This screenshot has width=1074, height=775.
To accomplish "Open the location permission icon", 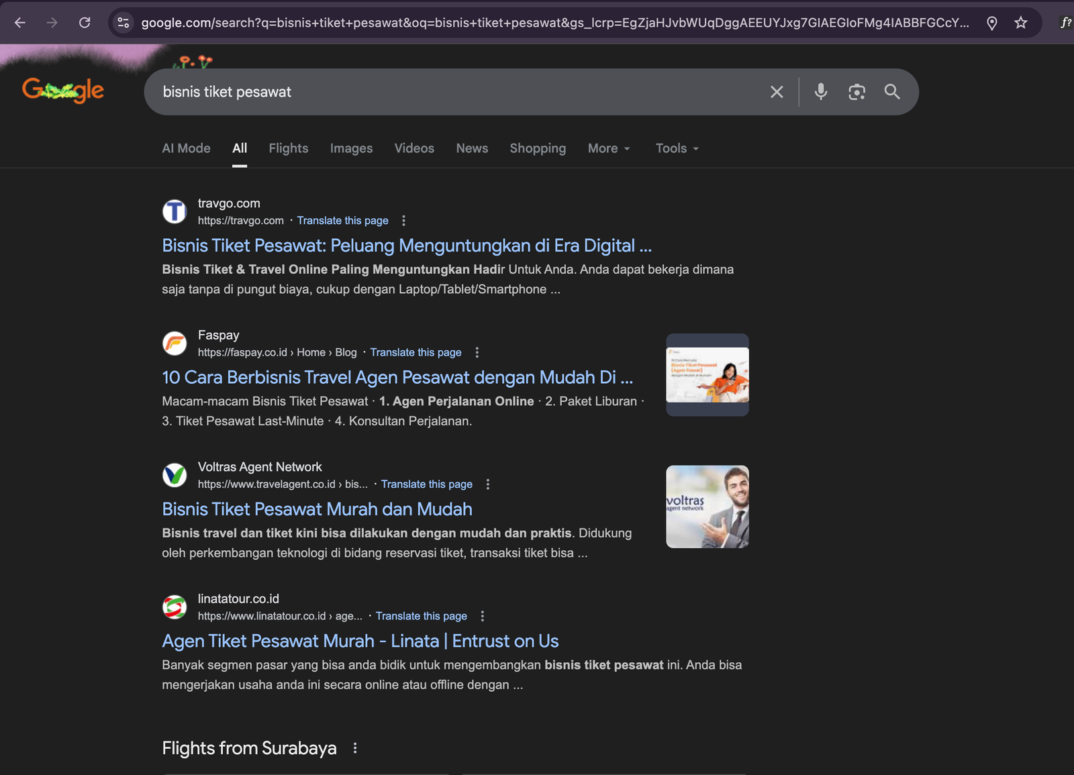I will click(x=991, y=23).
